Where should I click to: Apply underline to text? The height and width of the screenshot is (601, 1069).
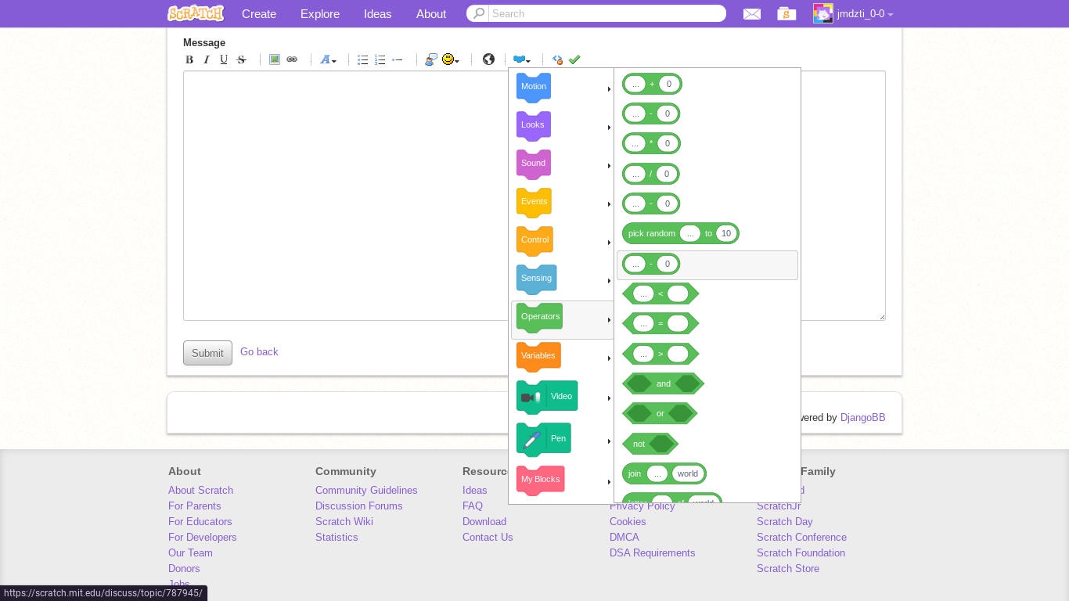pos(223,59)
